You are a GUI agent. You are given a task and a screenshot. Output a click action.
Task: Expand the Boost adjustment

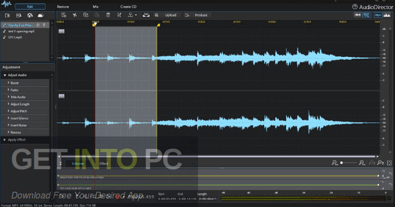[25, 83]
